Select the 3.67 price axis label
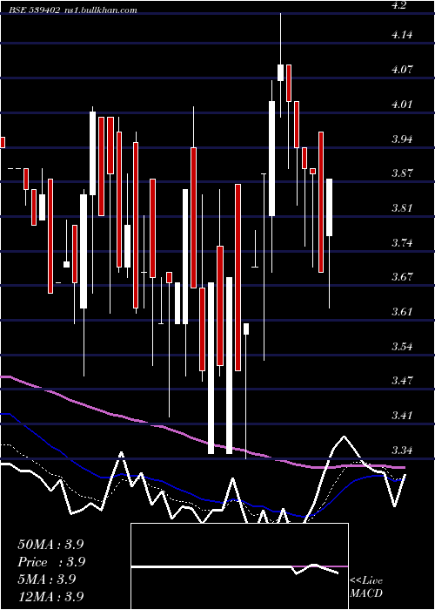 402,277
